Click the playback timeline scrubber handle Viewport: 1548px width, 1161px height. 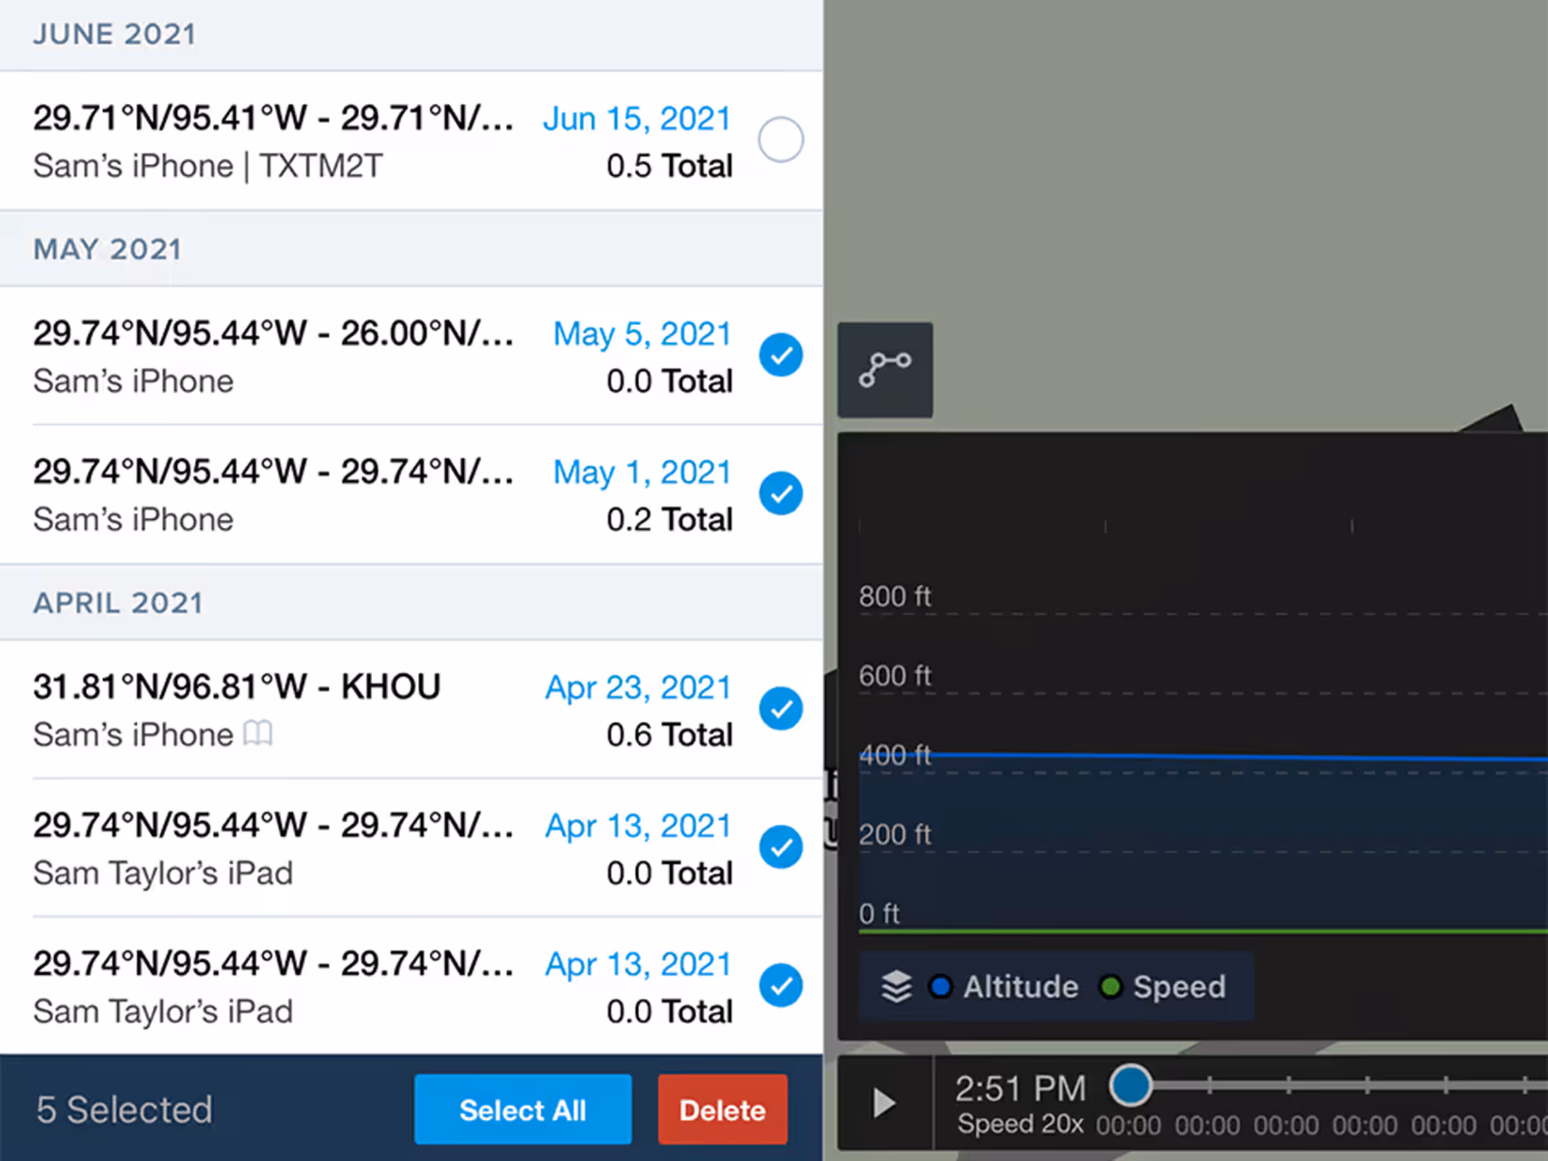tap(1130, 1086)
